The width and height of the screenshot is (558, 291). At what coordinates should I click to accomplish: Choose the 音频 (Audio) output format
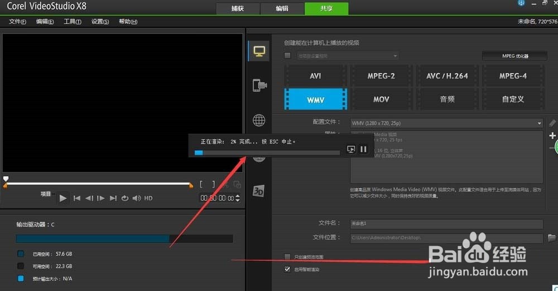point(447,100)
